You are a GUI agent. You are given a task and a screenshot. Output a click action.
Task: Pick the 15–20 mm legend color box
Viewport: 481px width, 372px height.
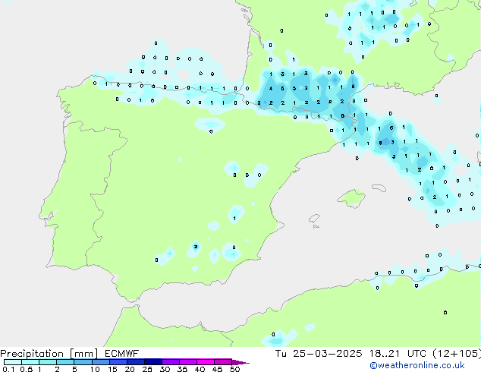pos(118,362)
